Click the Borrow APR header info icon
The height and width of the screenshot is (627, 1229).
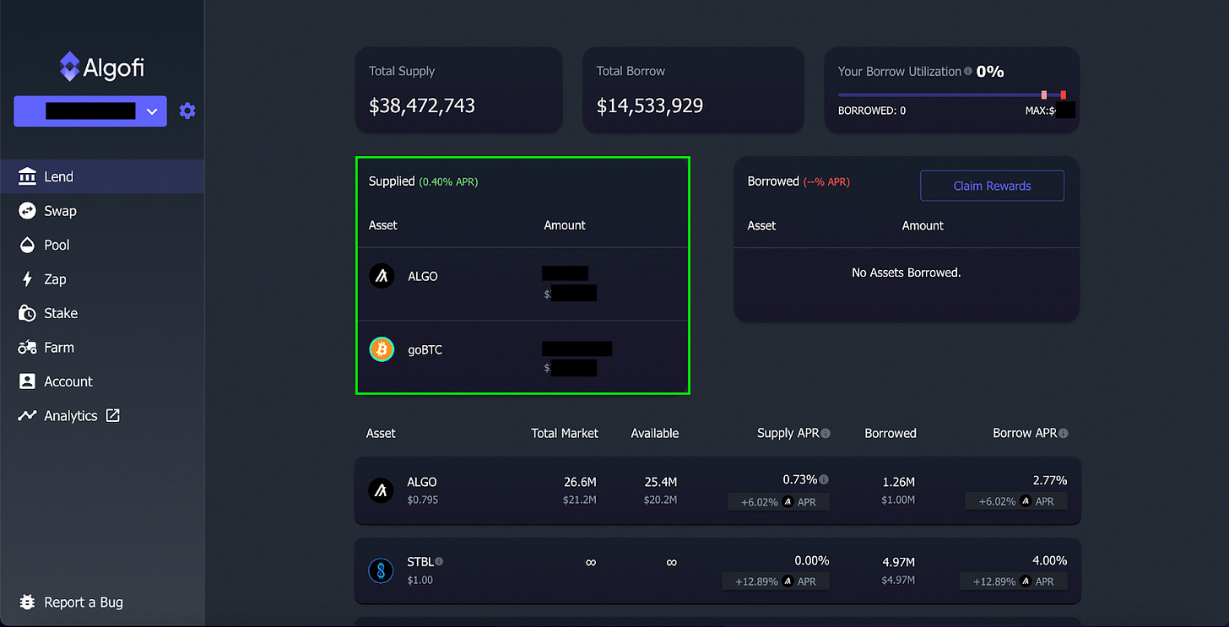coord(1064,433)
